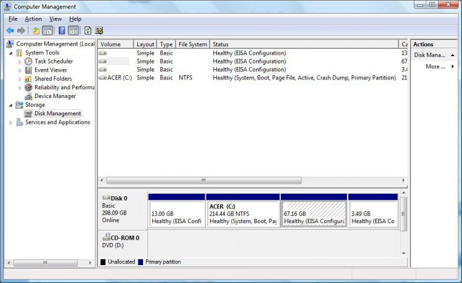Click the ACER (C:) 214.44 GB partition block

pyautogui.click(x=242, y=213)
